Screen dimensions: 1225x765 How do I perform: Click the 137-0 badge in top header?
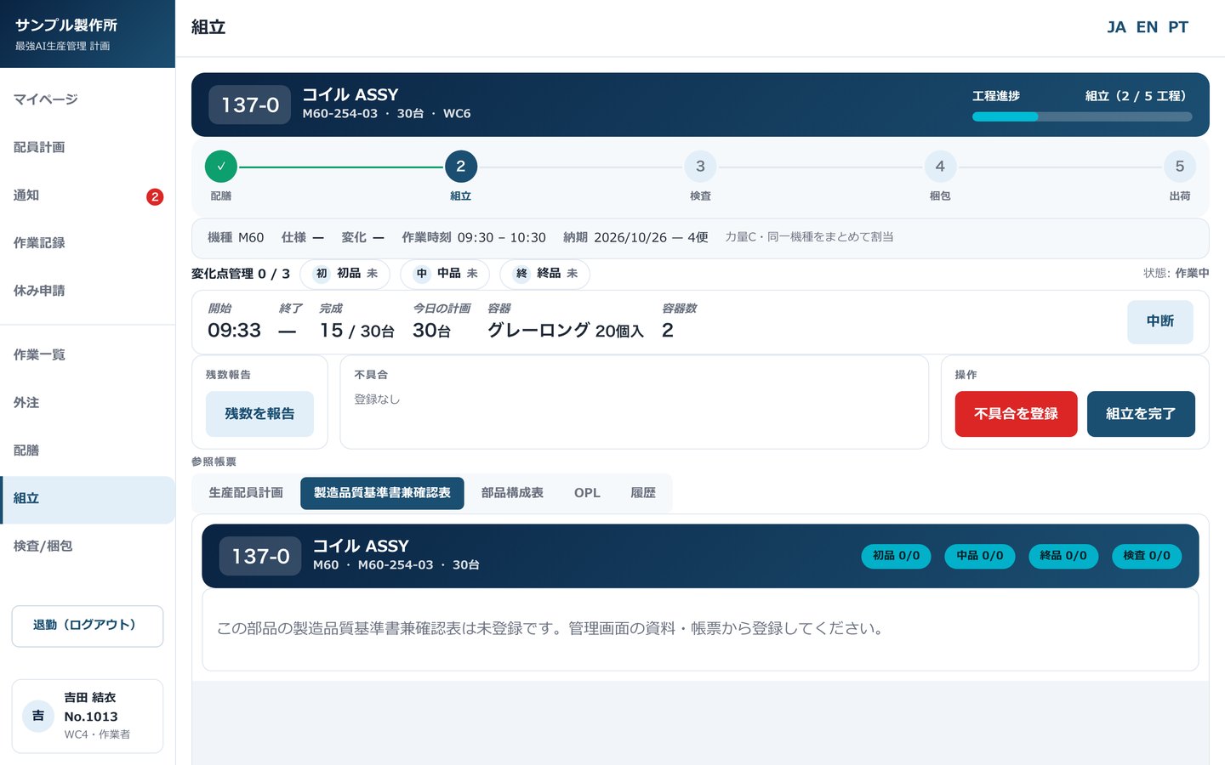click(250, 105)
